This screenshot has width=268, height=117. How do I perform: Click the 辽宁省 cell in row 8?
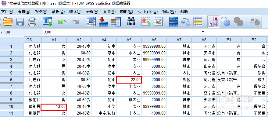[204, 93]
